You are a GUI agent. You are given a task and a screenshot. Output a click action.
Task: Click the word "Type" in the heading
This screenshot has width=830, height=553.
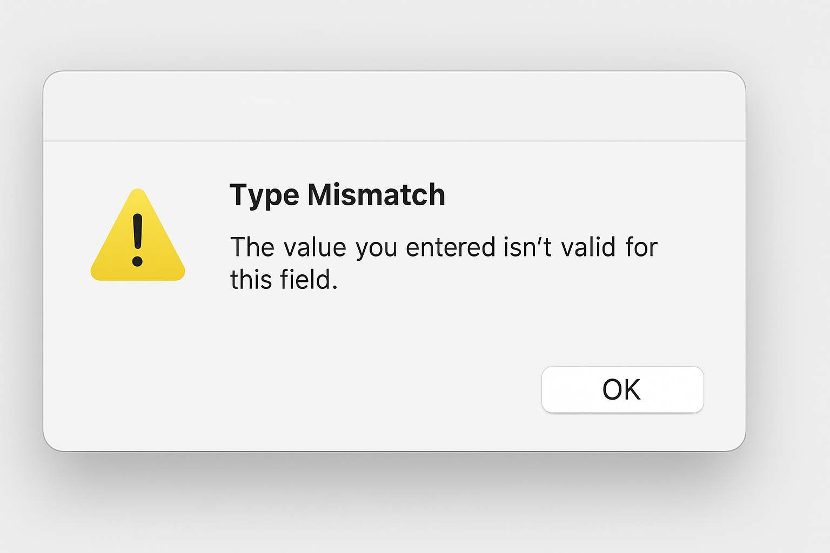point(264,195)
